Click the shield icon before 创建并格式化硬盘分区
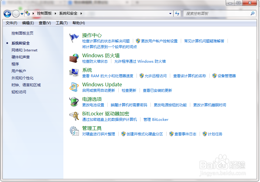 (x=123, y=134)
